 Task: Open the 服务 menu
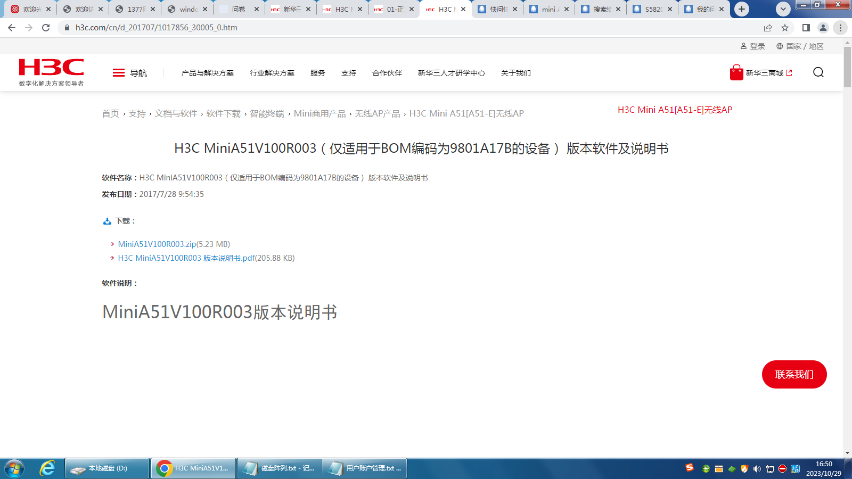point(318,73)
